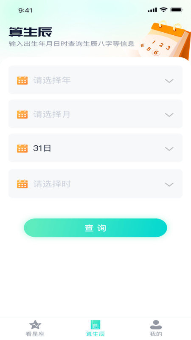Click the calendar icon in the month field
Image resolution: width=191 pixels, height=340 pixels.
pos(22,114)
